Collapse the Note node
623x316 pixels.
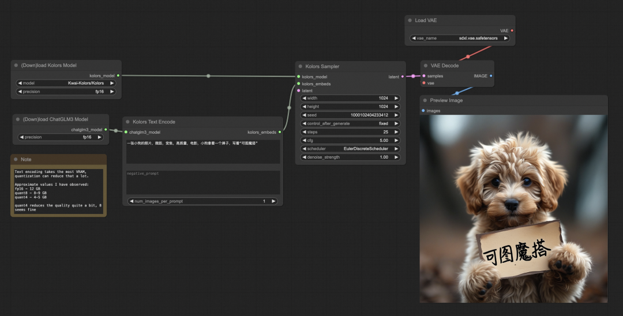coord(16,159)
